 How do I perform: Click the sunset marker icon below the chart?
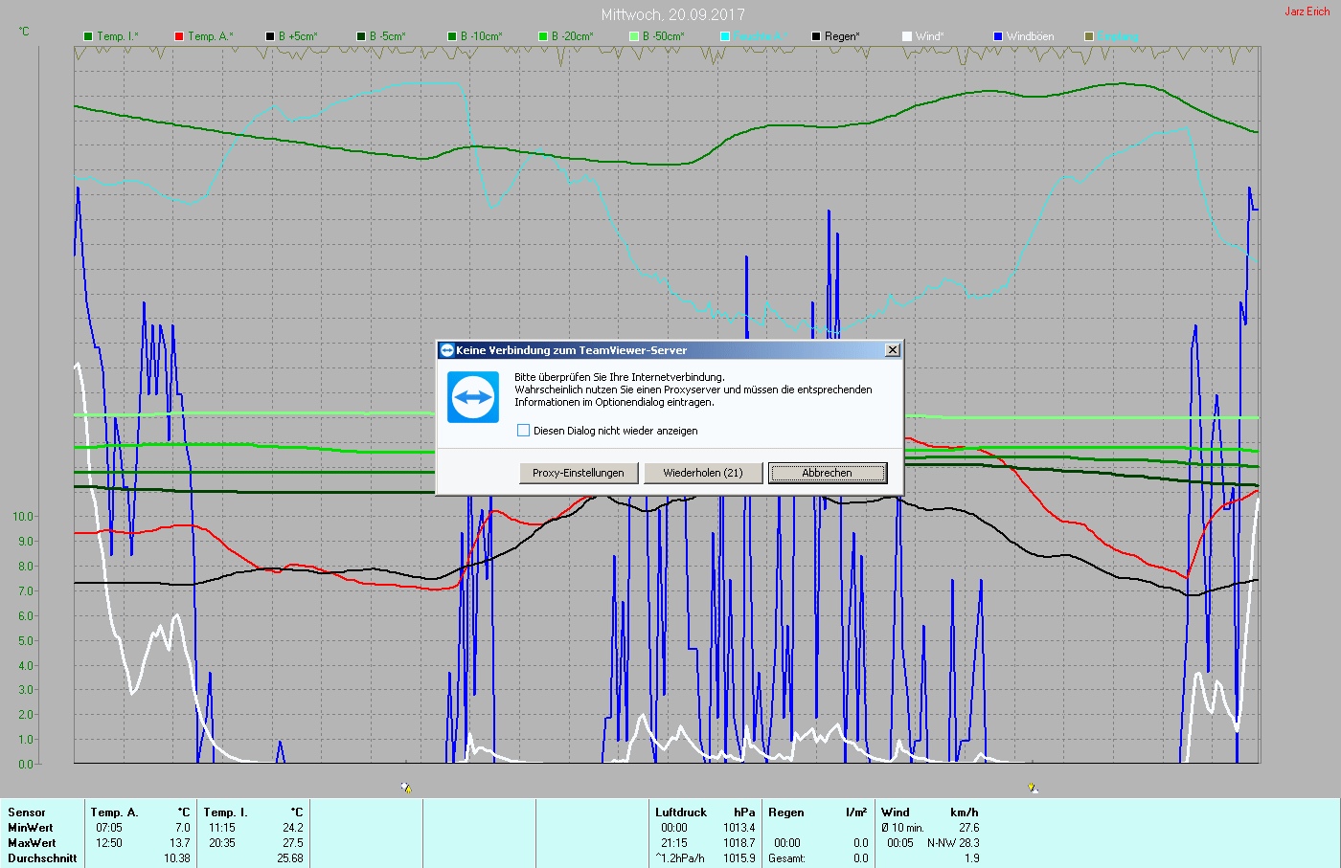click(x=1033, y=788)
